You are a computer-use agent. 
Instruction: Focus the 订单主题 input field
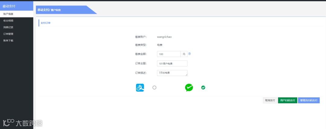[172, 64]
